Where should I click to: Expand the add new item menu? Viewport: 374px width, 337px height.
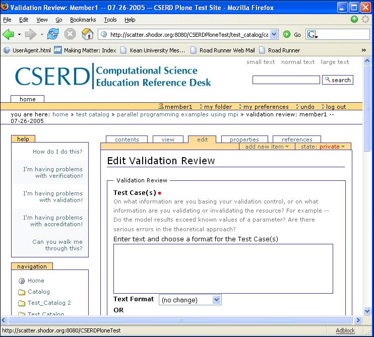coord(267,147)
